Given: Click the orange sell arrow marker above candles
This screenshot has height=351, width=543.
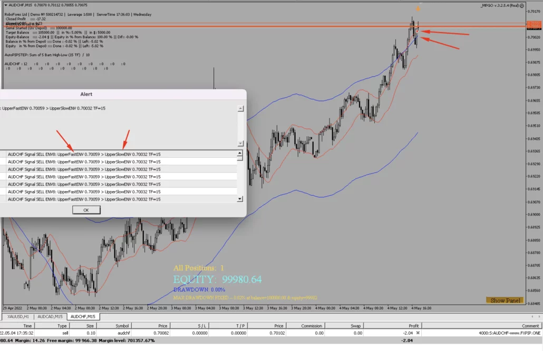Looking at the screenshot, I should [418, 8].
